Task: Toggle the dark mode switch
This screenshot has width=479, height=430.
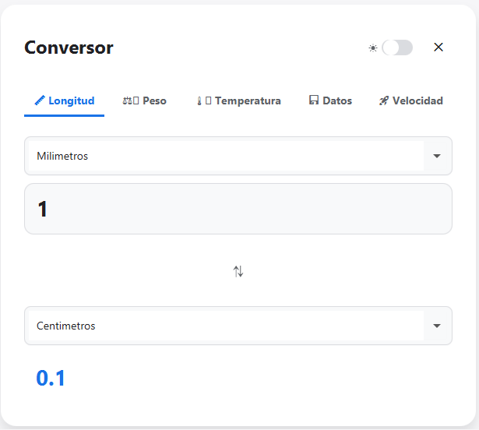Action: click(x=397, y=48)
